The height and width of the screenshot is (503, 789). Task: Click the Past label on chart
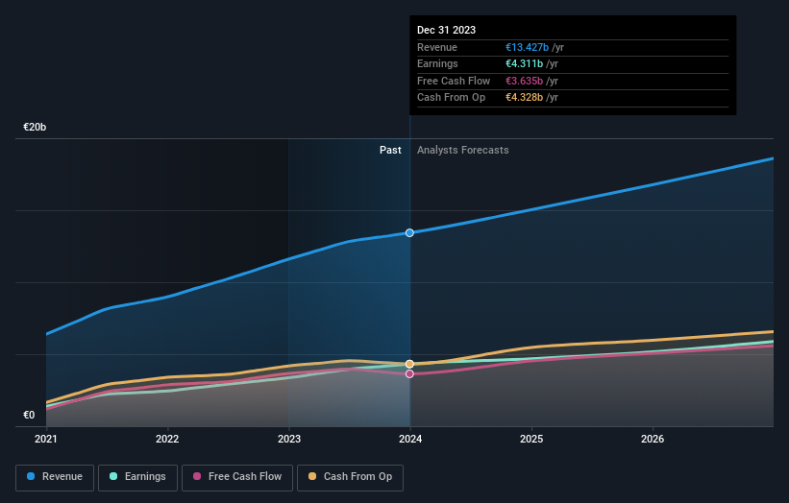pos(390,150)
